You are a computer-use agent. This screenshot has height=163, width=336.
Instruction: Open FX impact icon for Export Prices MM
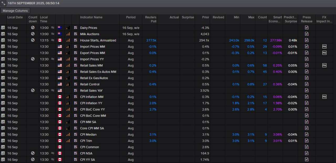tap(324, 53)
